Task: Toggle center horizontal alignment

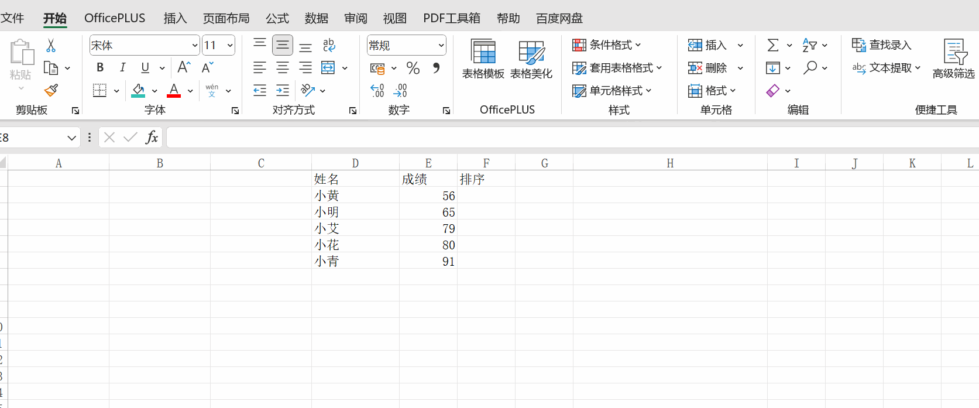Action: tap(283, 68)
